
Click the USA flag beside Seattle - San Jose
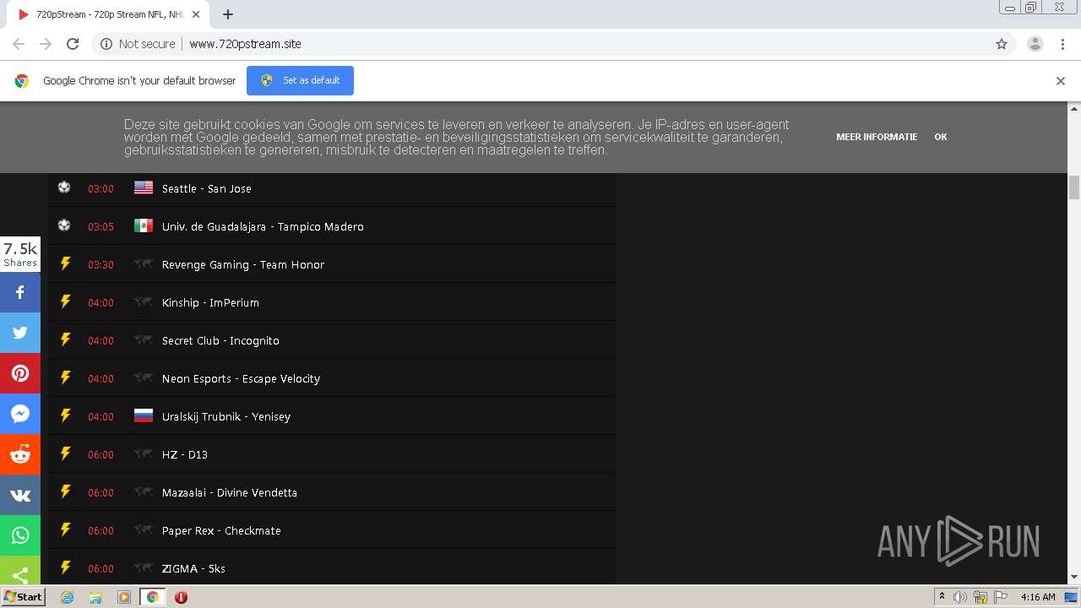pyautogui.click(x=144, y=187)
